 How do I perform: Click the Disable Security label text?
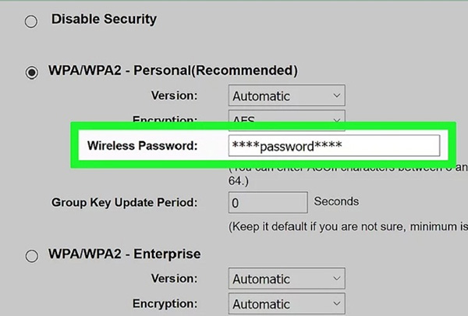coord(104,19)
